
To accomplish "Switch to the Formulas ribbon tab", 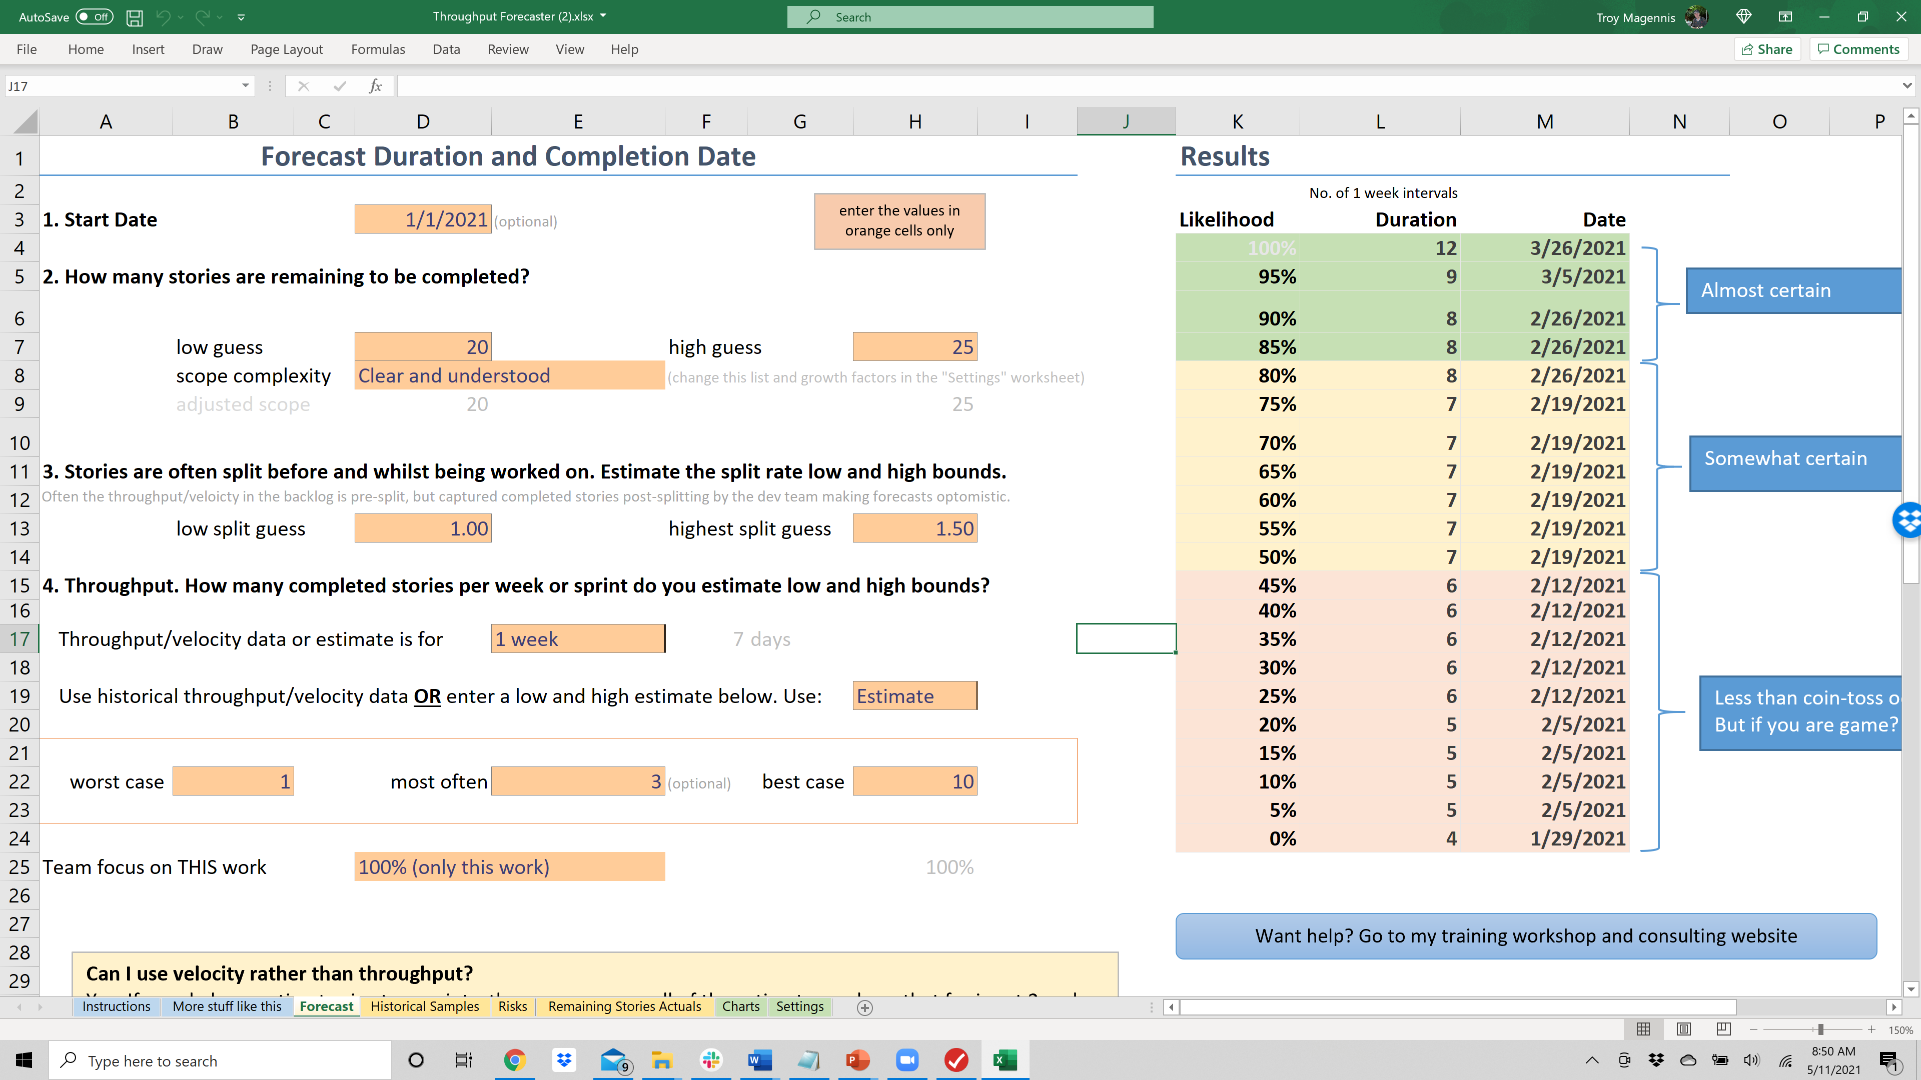I will pyautogui.click(x=378, y=49).
